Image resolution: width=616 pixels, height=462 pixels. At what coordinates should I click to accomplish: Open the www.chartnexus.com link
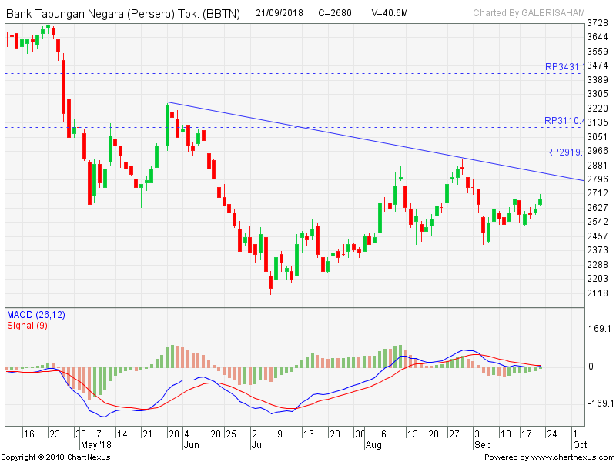(x=572, y=457)
